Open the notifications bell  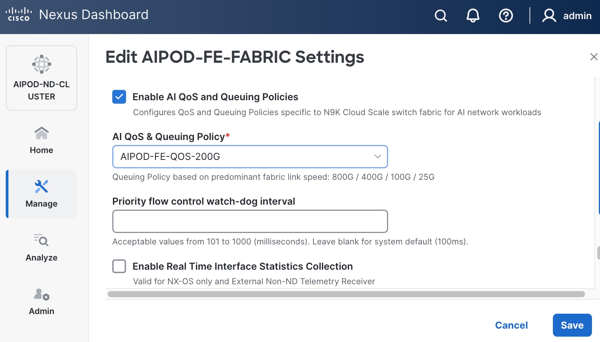coord(473,16)
